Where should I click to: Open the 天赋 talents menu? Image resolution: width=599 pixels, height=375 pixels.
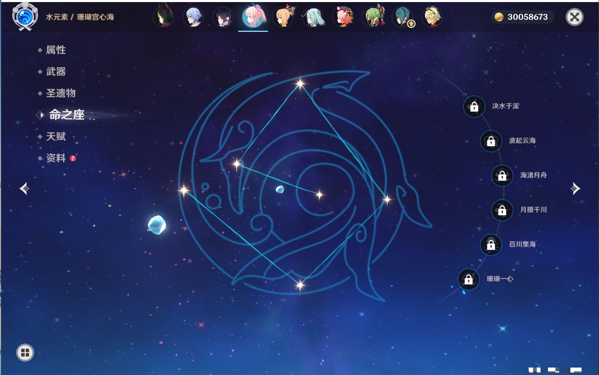[x=56, y=136]
